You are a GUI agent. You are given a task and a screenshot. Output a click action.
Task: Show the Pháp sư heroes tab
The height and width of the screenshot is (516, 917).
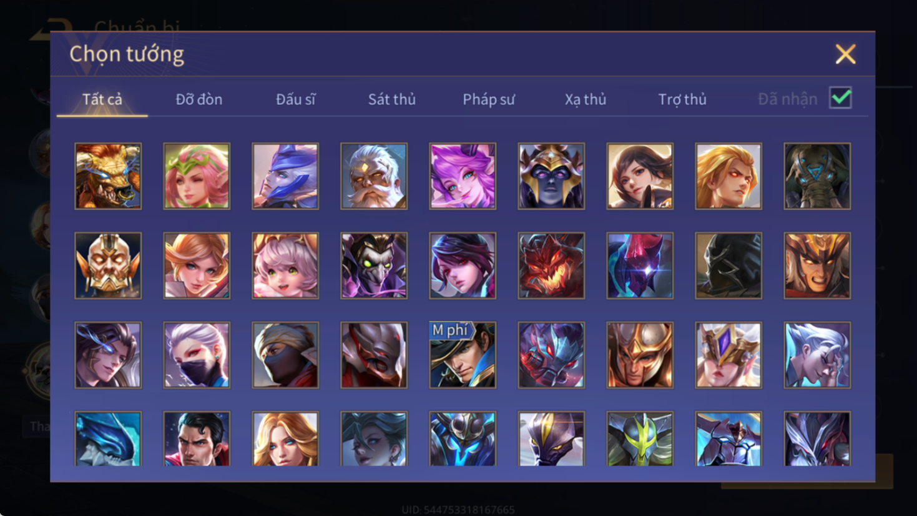488,99
